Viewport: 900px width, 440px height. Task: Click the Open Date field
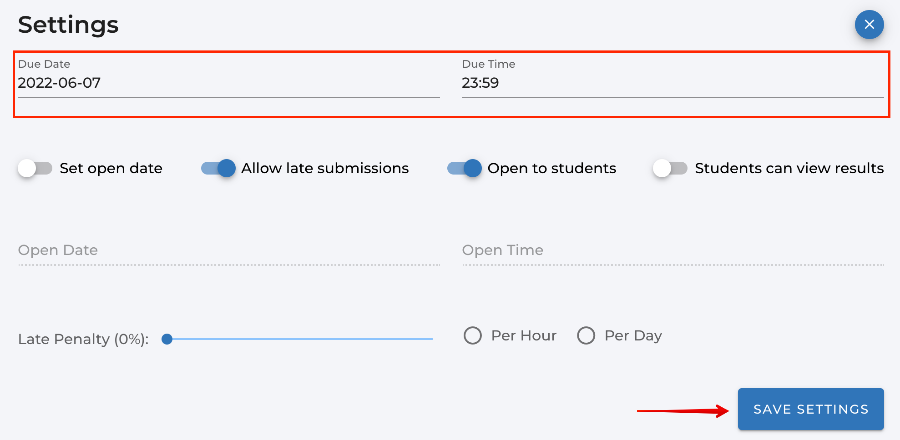coord(228,250)
